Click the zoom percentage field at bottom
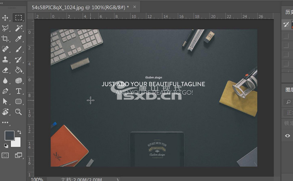The height and width of the screenshot is (181, 293). (x=37, y=179)
